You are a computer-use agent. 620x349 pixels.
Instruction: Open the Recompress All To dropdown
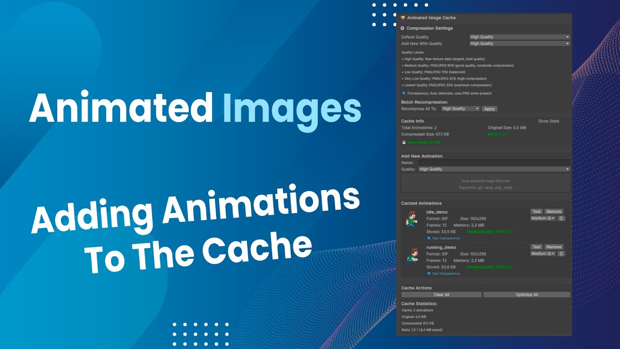460,109
